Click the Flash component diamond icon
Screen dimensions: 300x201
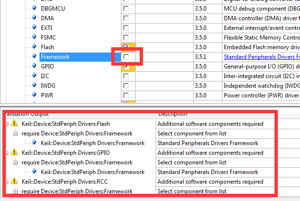(34, 46)
